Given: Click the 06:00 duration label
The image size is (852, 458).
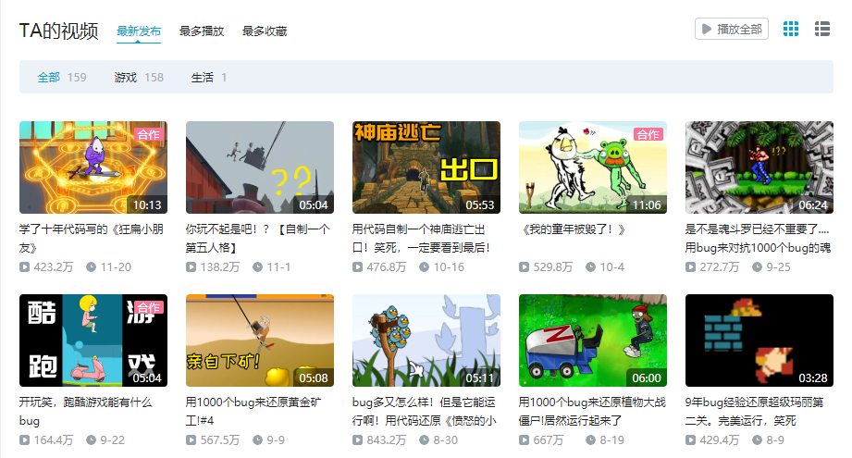Looking at the screenshot, I should pos(647,378).
